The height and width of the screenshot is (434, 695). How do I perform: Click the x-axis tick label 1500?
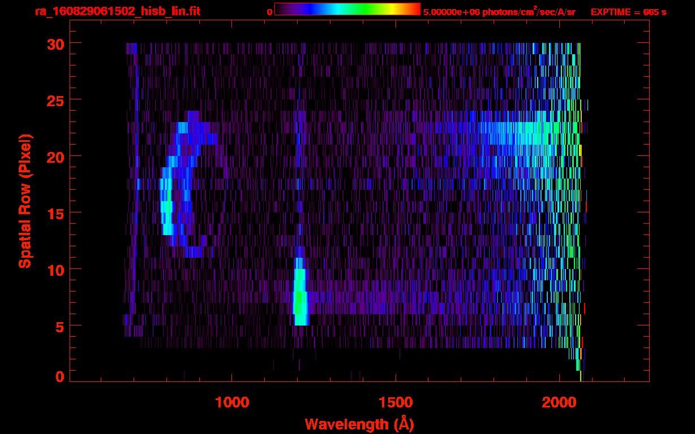[x=396, y=402]
